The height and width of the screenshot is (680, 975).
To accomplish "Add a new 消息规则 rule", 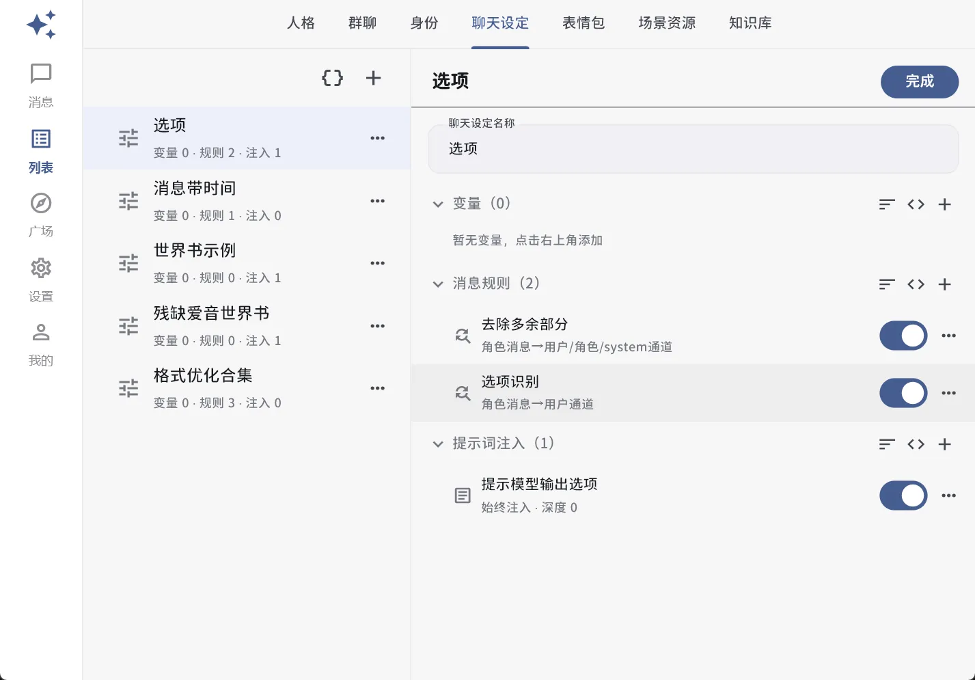I will tap(945, 284).
